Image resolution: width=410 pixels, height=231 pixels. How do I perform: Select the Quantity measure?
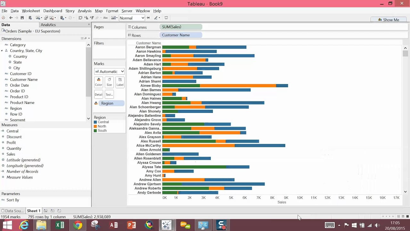14,148
